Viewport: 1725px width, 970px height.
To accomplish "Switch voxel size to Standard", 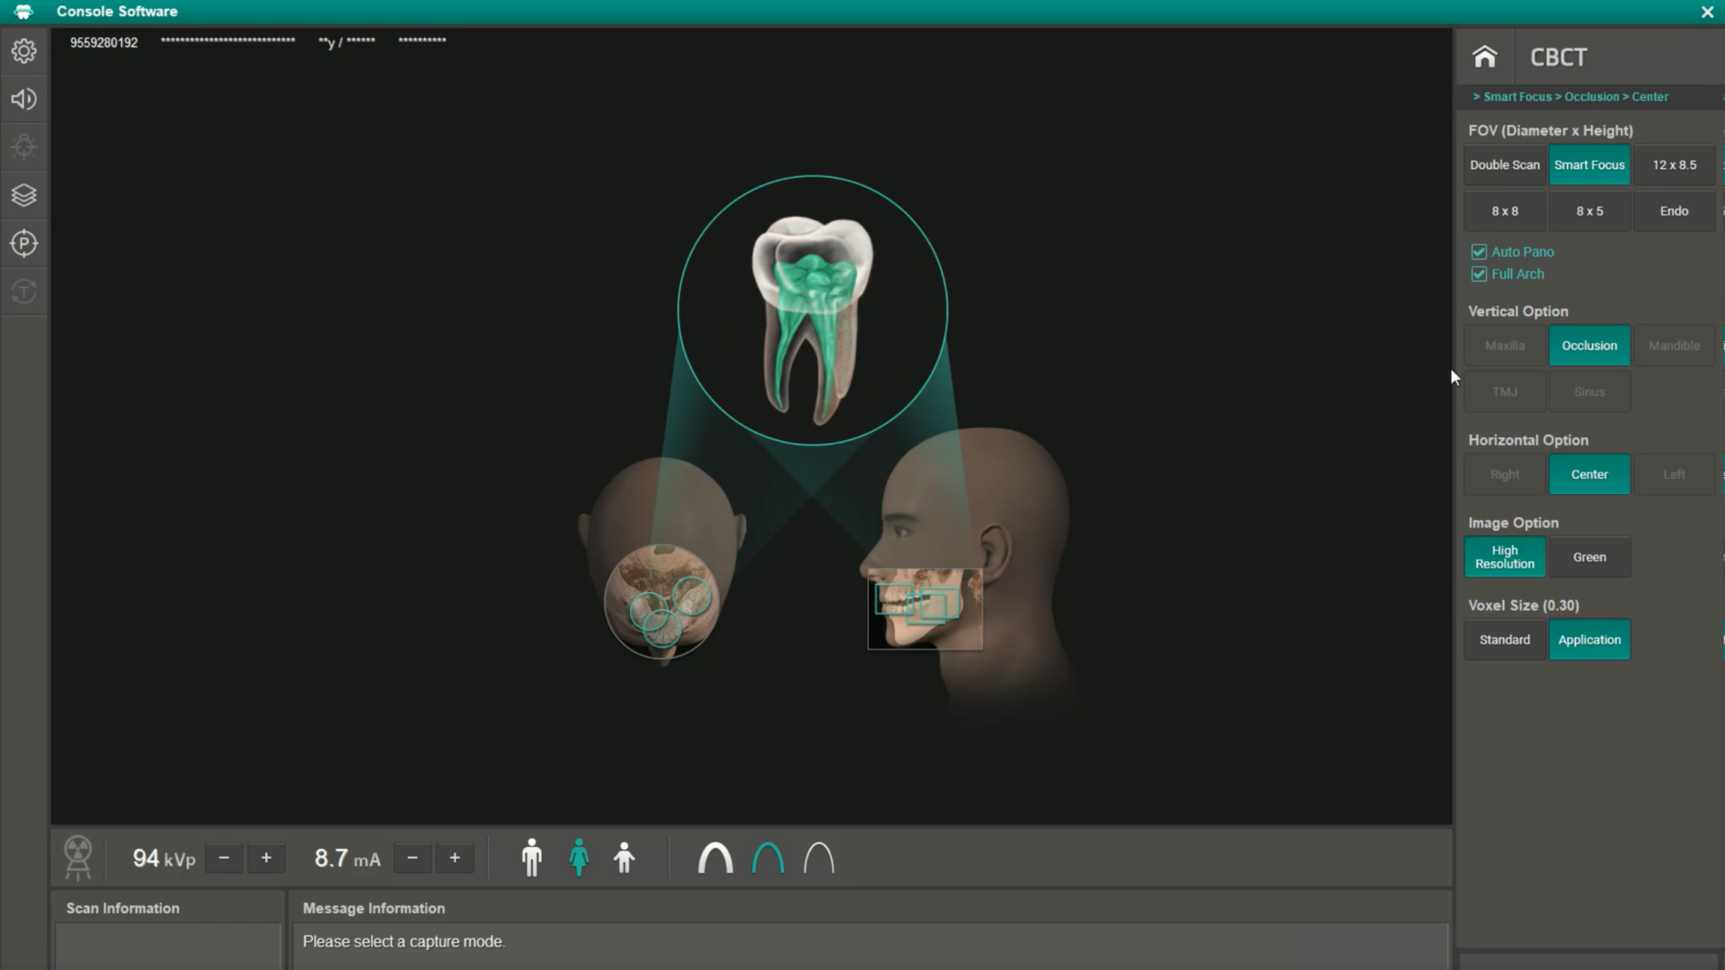I will [x=1504, y=639].
